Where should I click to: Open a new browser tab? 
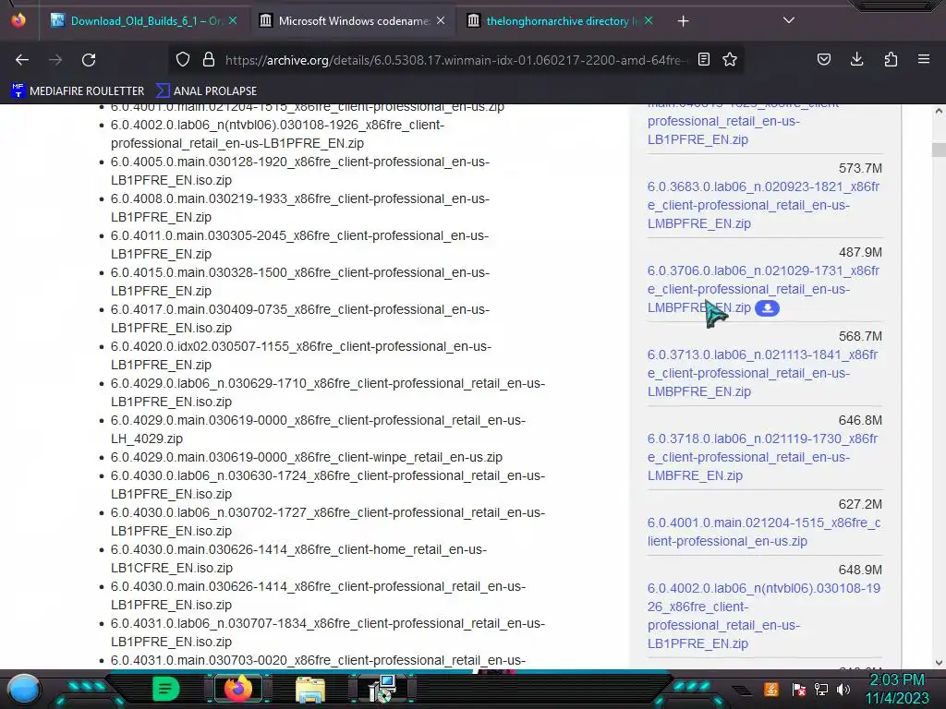pyautogui.click(x=683, y=21)
